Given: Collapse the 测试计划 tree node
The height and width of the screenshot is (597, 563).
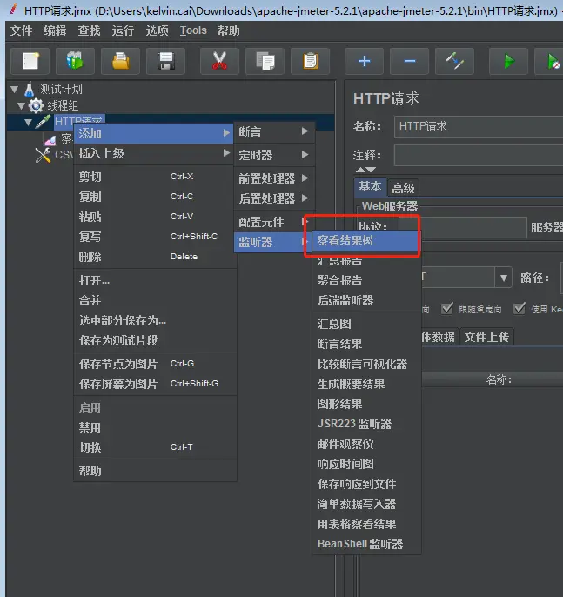Looking at the screenshot, I should tap(15, 90).
